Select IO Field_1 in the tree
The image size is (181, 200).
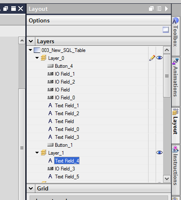pos(65,74)
